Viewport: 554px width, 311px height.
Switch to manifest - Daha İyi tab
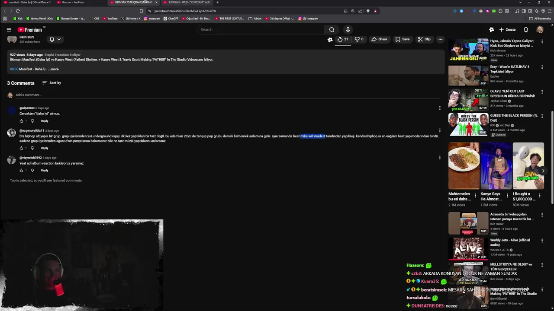click(x=27, y=2)
